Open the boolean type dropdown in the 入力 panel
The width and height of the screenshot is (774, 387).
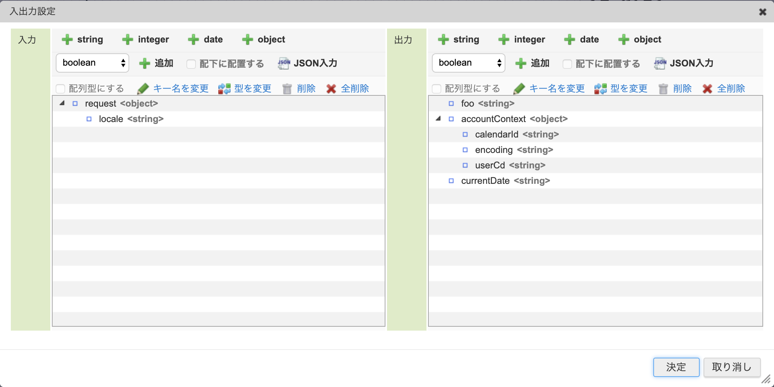coord(92,63)
